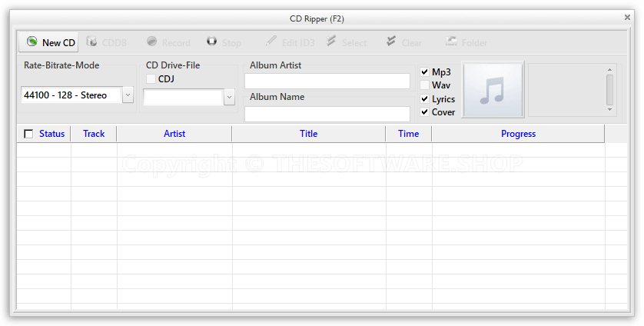Screen dimensions: 644x326
Task: Click the Stop toolbar button
Action: coord(224,42)
